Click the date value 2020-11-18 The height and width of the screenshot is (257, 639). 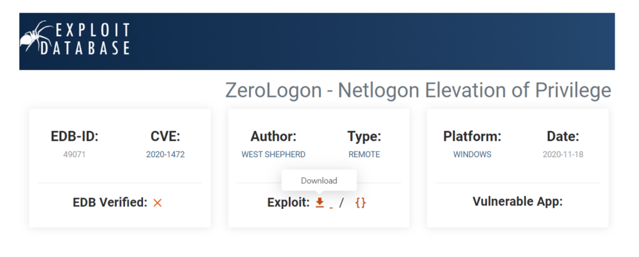tap(563, 154)
